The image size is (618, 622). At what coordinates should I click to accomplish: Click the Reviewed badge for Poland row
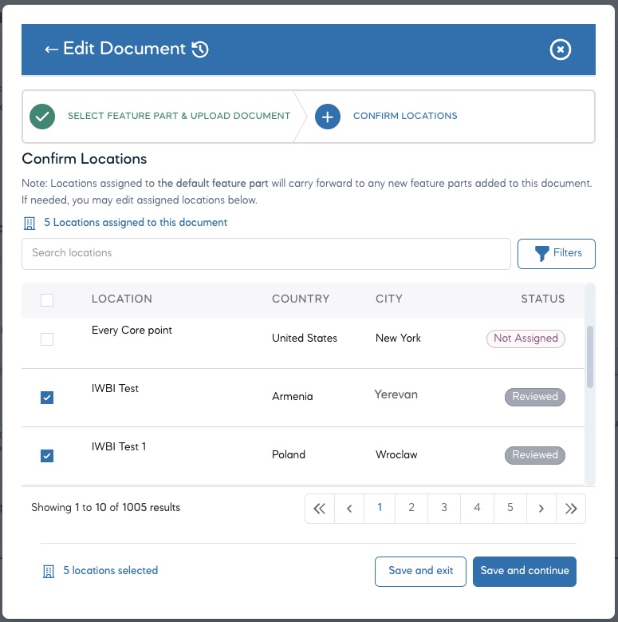(535, 455)
